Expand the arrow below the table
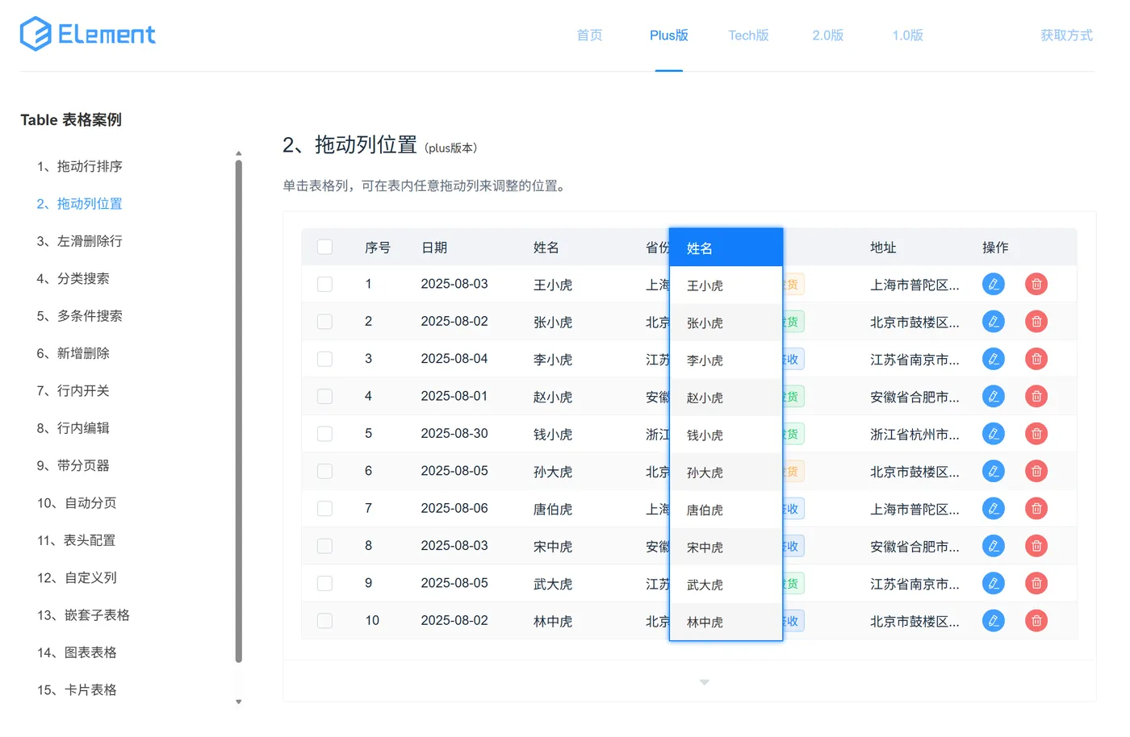The width and height of the screenshot is (1130, 737). point(704,681)
